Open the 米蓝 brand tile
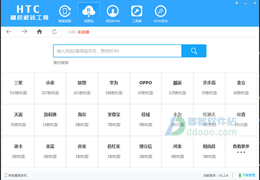The image size is (260, 180). pos(50,152)
